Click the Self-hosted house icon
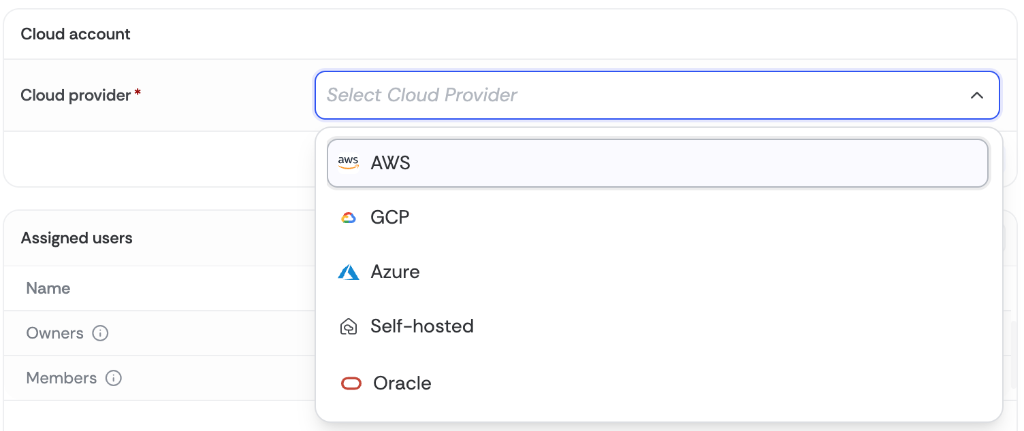 pos(349,327)
